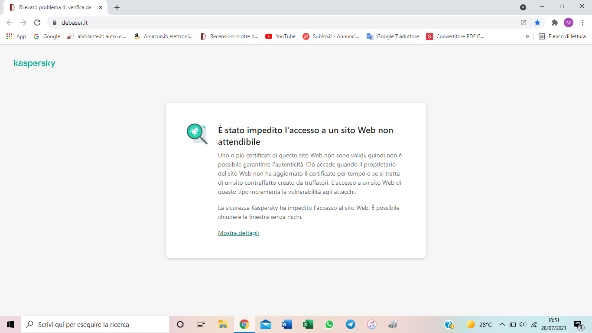Open the tab search dropdown arrow

[x=523, y=7]
